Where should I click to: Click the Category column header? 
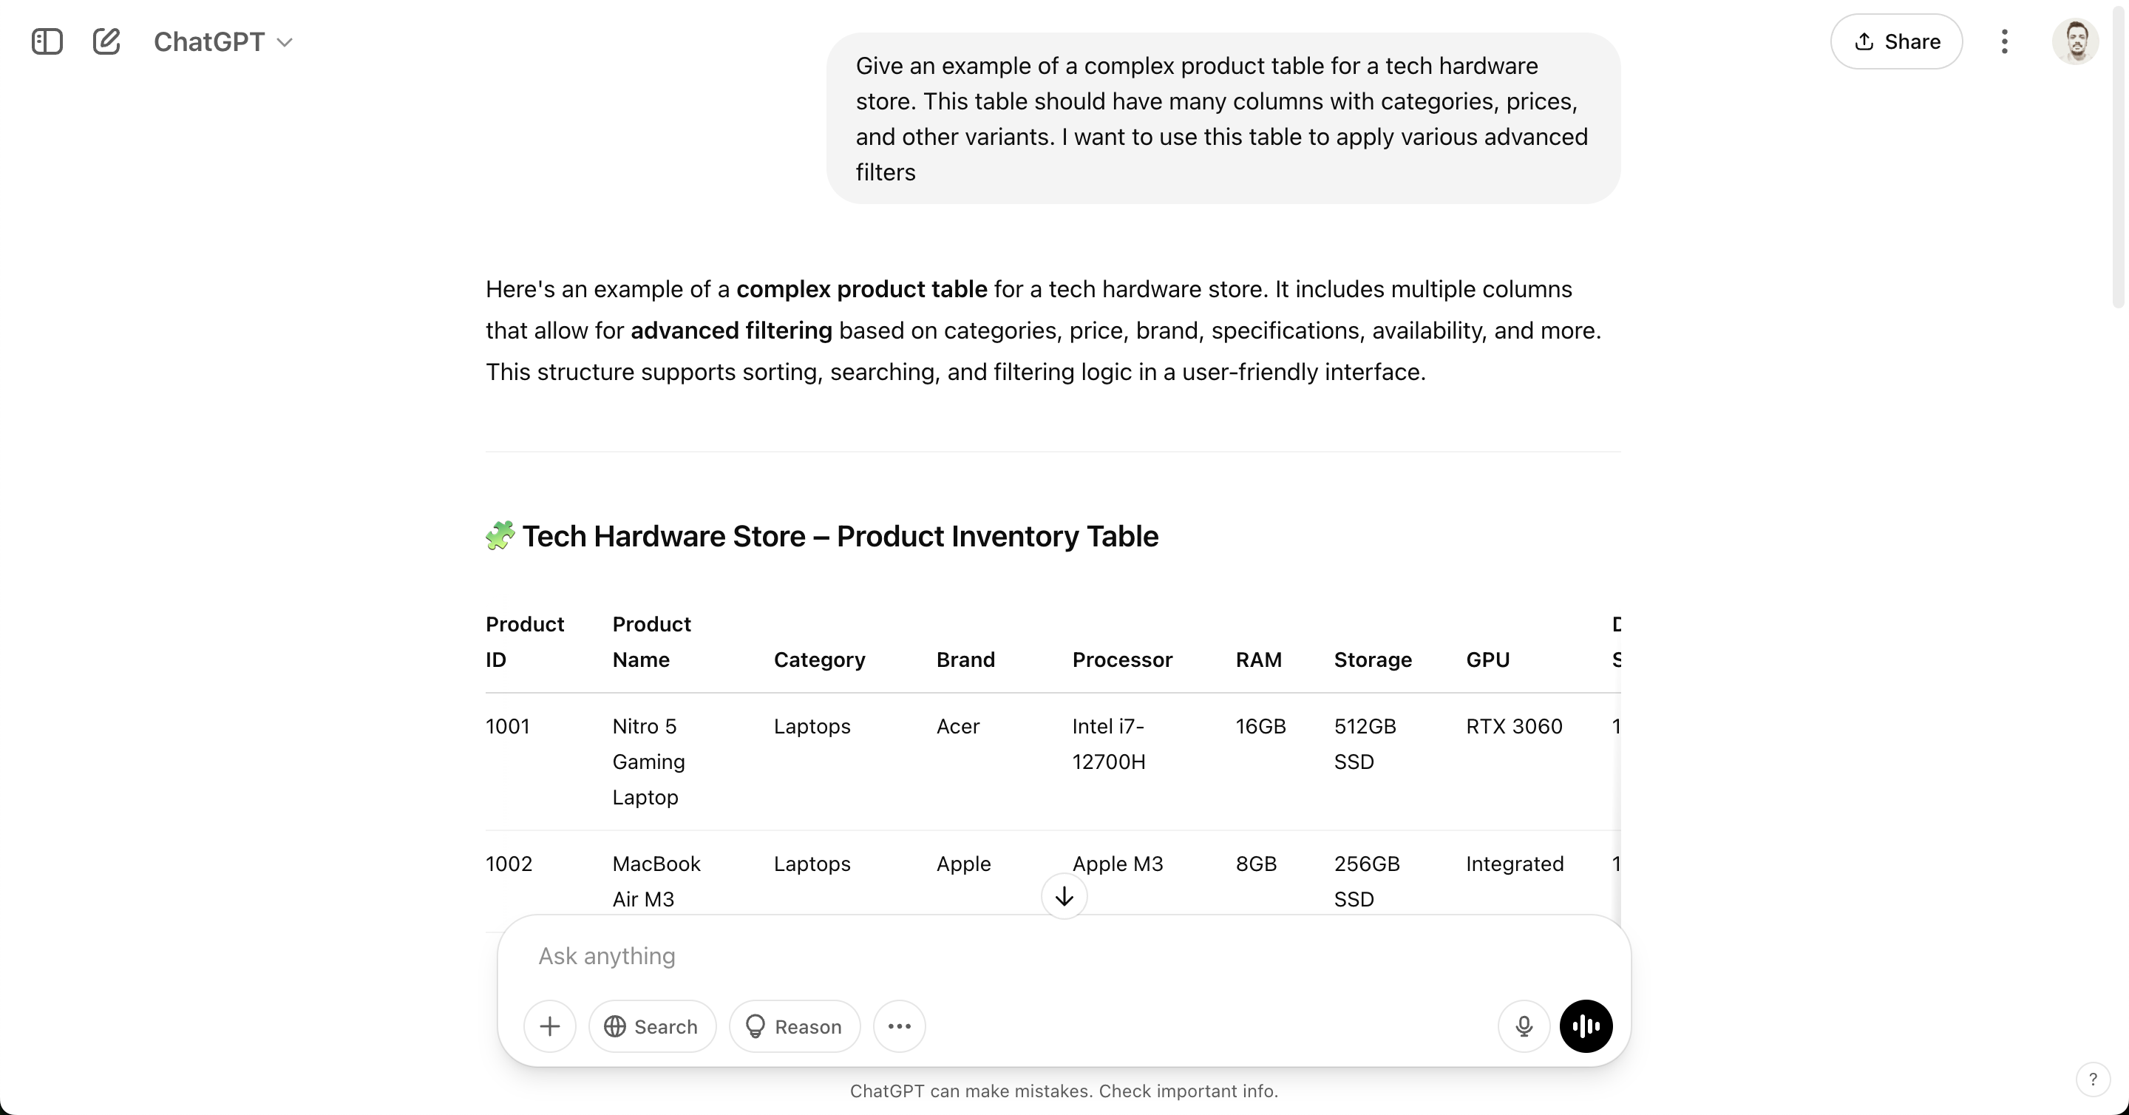click(819, 660)
